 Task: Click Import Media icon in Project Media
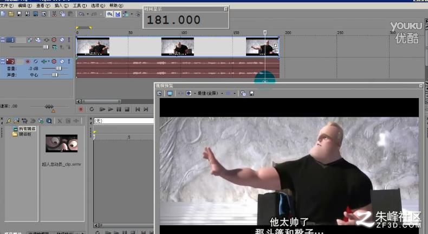pyautogui.click(x=16, y=121)
